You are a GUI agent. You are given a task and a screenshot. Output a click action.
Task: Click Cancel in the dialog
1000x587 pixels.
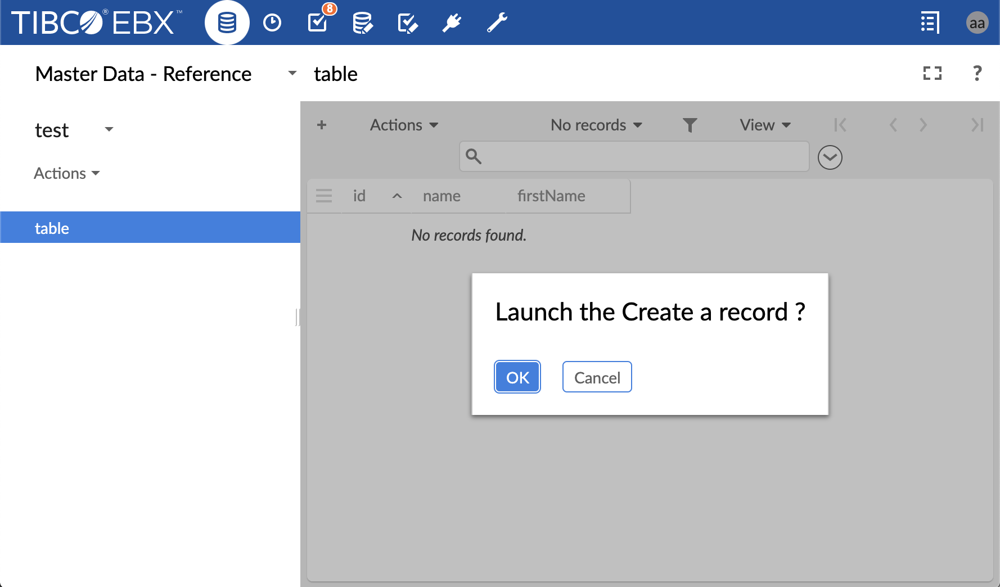click(597, 377)
